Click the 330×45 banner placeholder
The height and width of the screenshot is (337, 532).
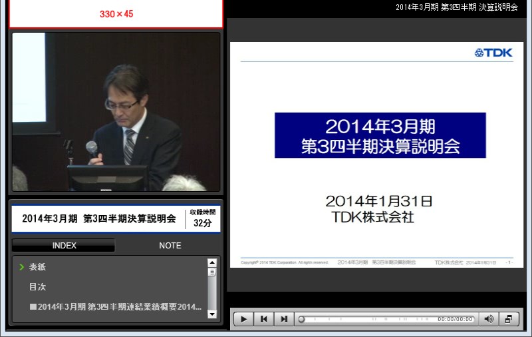[x=116, y=13]
